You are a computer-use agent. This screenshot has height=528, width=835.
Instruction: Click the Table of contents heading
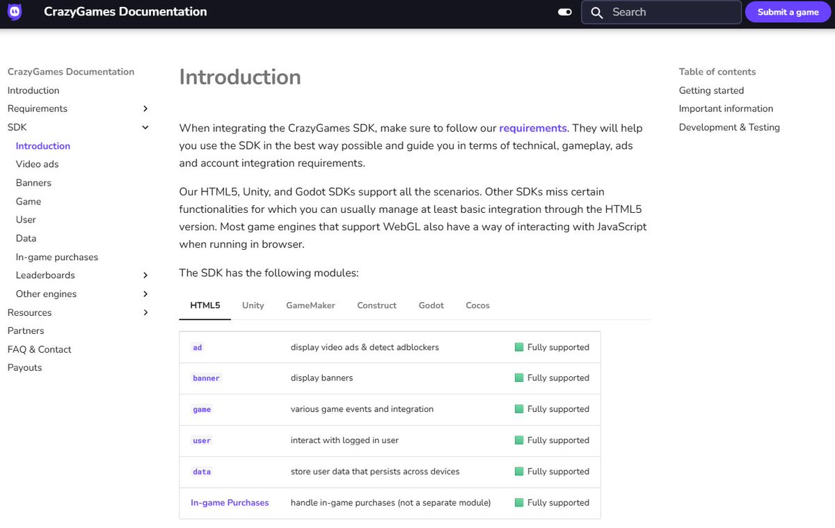(x=717, y=72)
